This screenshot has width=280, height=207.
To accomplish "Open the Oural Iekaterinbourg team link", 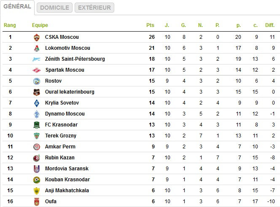I will tap(70, 92).
